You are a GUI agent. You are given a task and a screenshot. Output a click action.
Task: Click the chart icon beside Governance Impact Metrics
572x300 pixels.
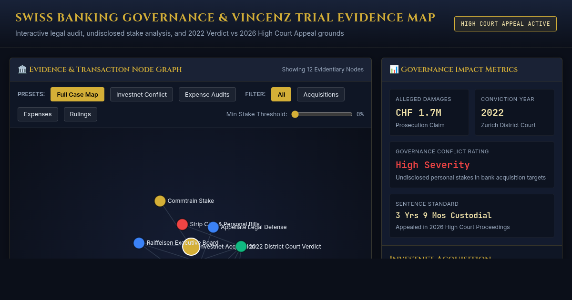click(394, 70)
